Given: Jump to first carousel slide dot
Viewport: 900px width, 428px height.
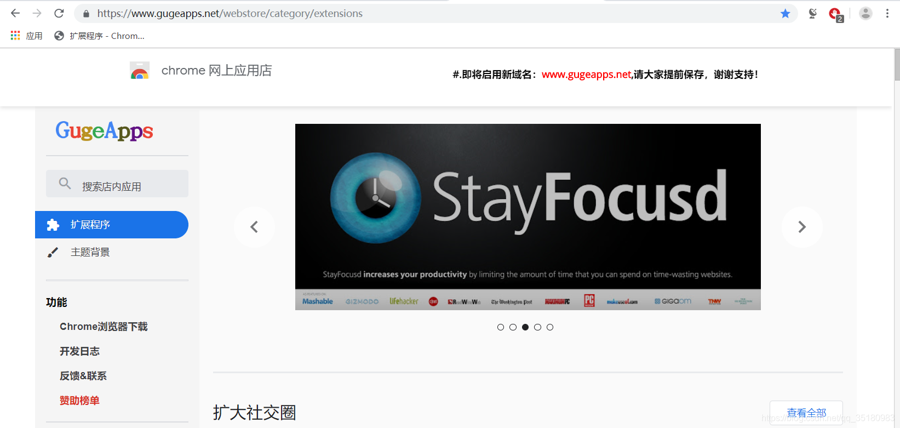Looking at the screenshot, I should coord(501,327).
